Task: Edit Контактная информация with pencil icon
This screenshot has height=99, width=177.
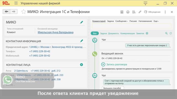Action: coord(82,41)
